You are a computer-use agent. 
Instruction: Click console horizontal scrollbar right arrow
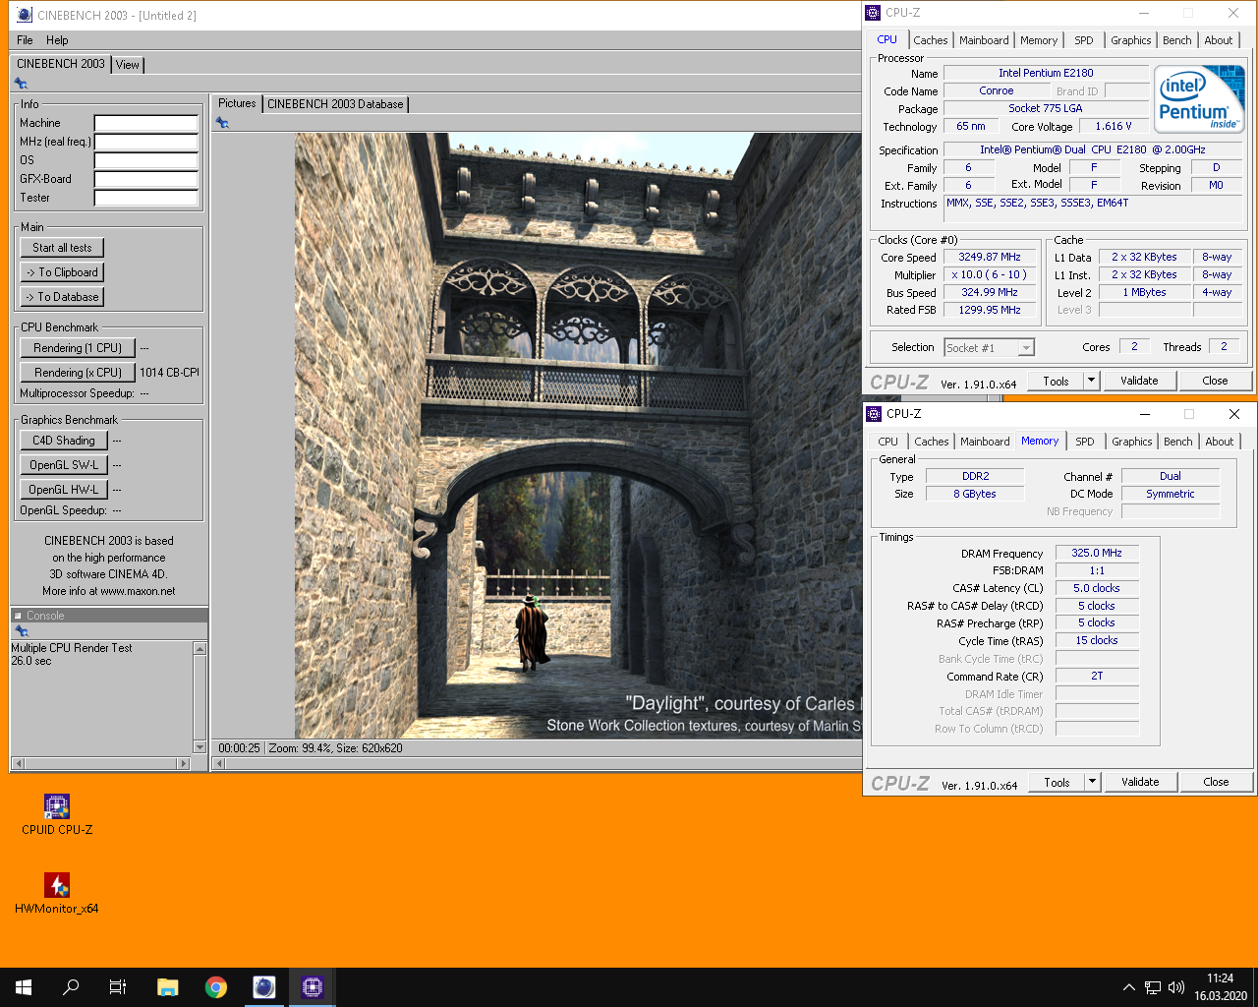click(183, 763)
